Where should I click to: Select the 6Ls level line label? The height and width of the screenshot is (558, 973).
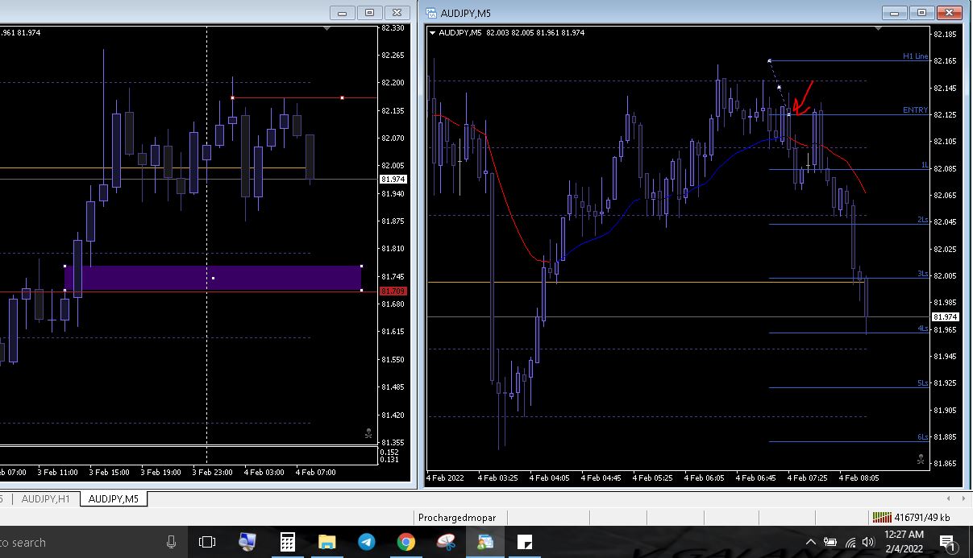coord(922,437)
